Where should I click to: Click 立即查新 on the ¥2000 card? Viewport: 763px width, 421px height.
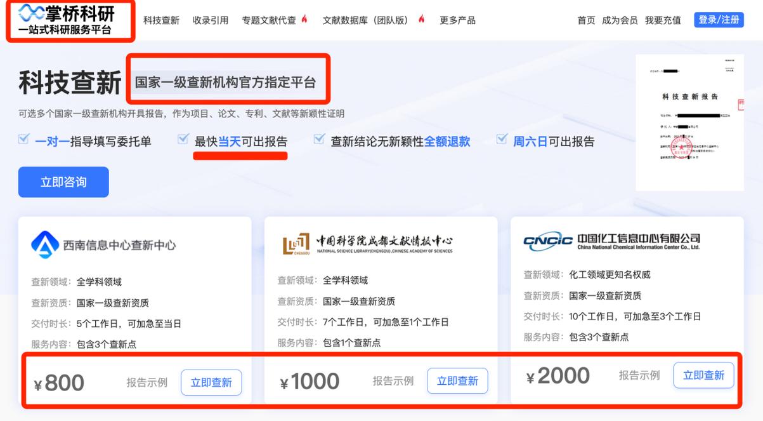click(x=703, y=375)
